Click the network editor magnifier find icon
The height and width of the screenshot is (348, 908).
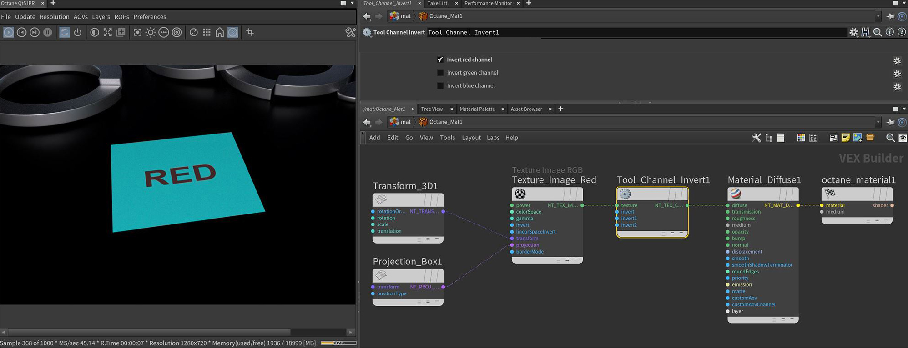890,138
